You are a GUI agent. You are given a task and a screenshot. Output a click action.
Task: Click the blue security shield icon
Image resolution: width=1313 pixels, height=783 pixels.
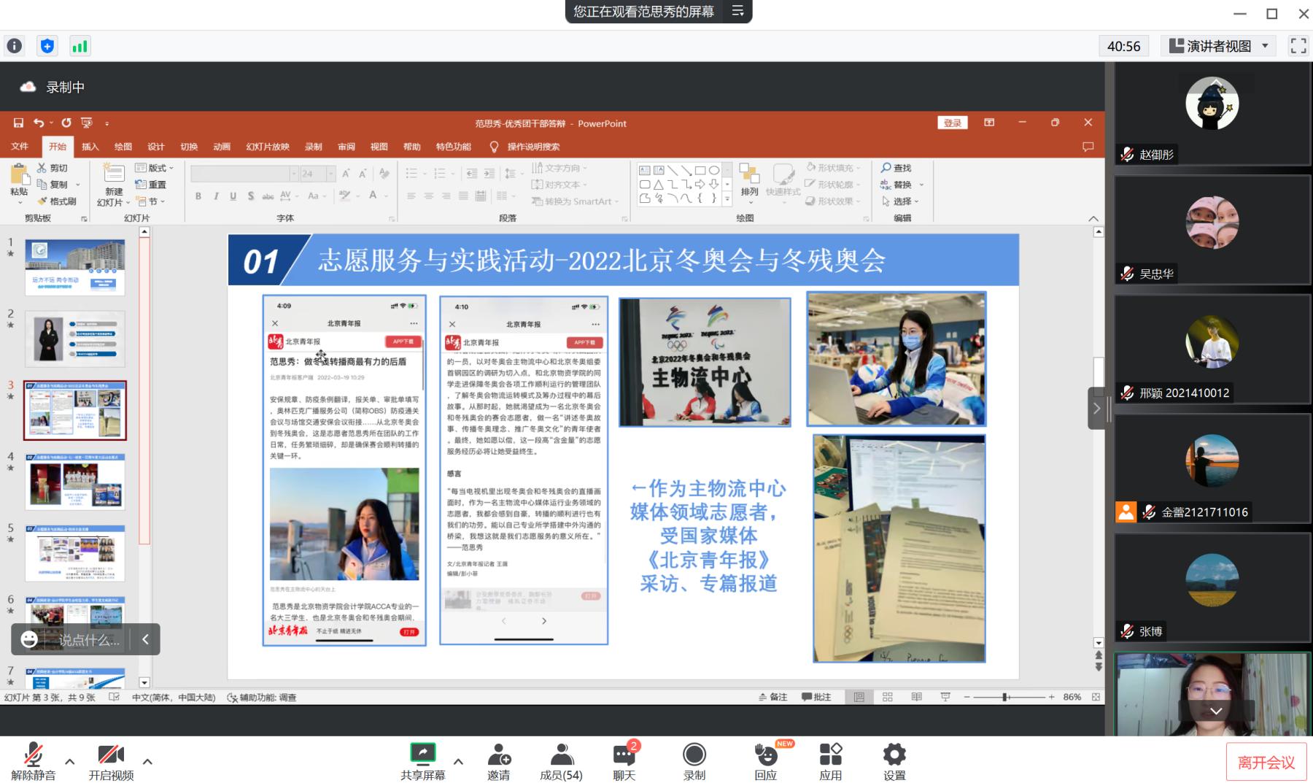pos(47,46)
